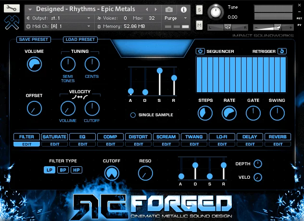Go to the previous preset arrow
The image size is (304, 221).
(147, 9)
